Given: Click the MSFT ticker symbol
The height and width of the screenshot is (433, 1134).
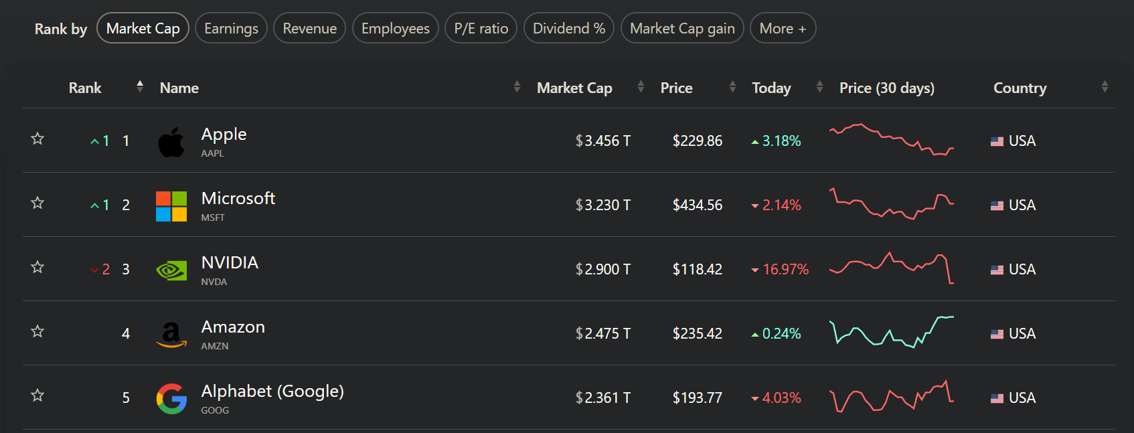Looking at the screenshot, I should 213,218.
